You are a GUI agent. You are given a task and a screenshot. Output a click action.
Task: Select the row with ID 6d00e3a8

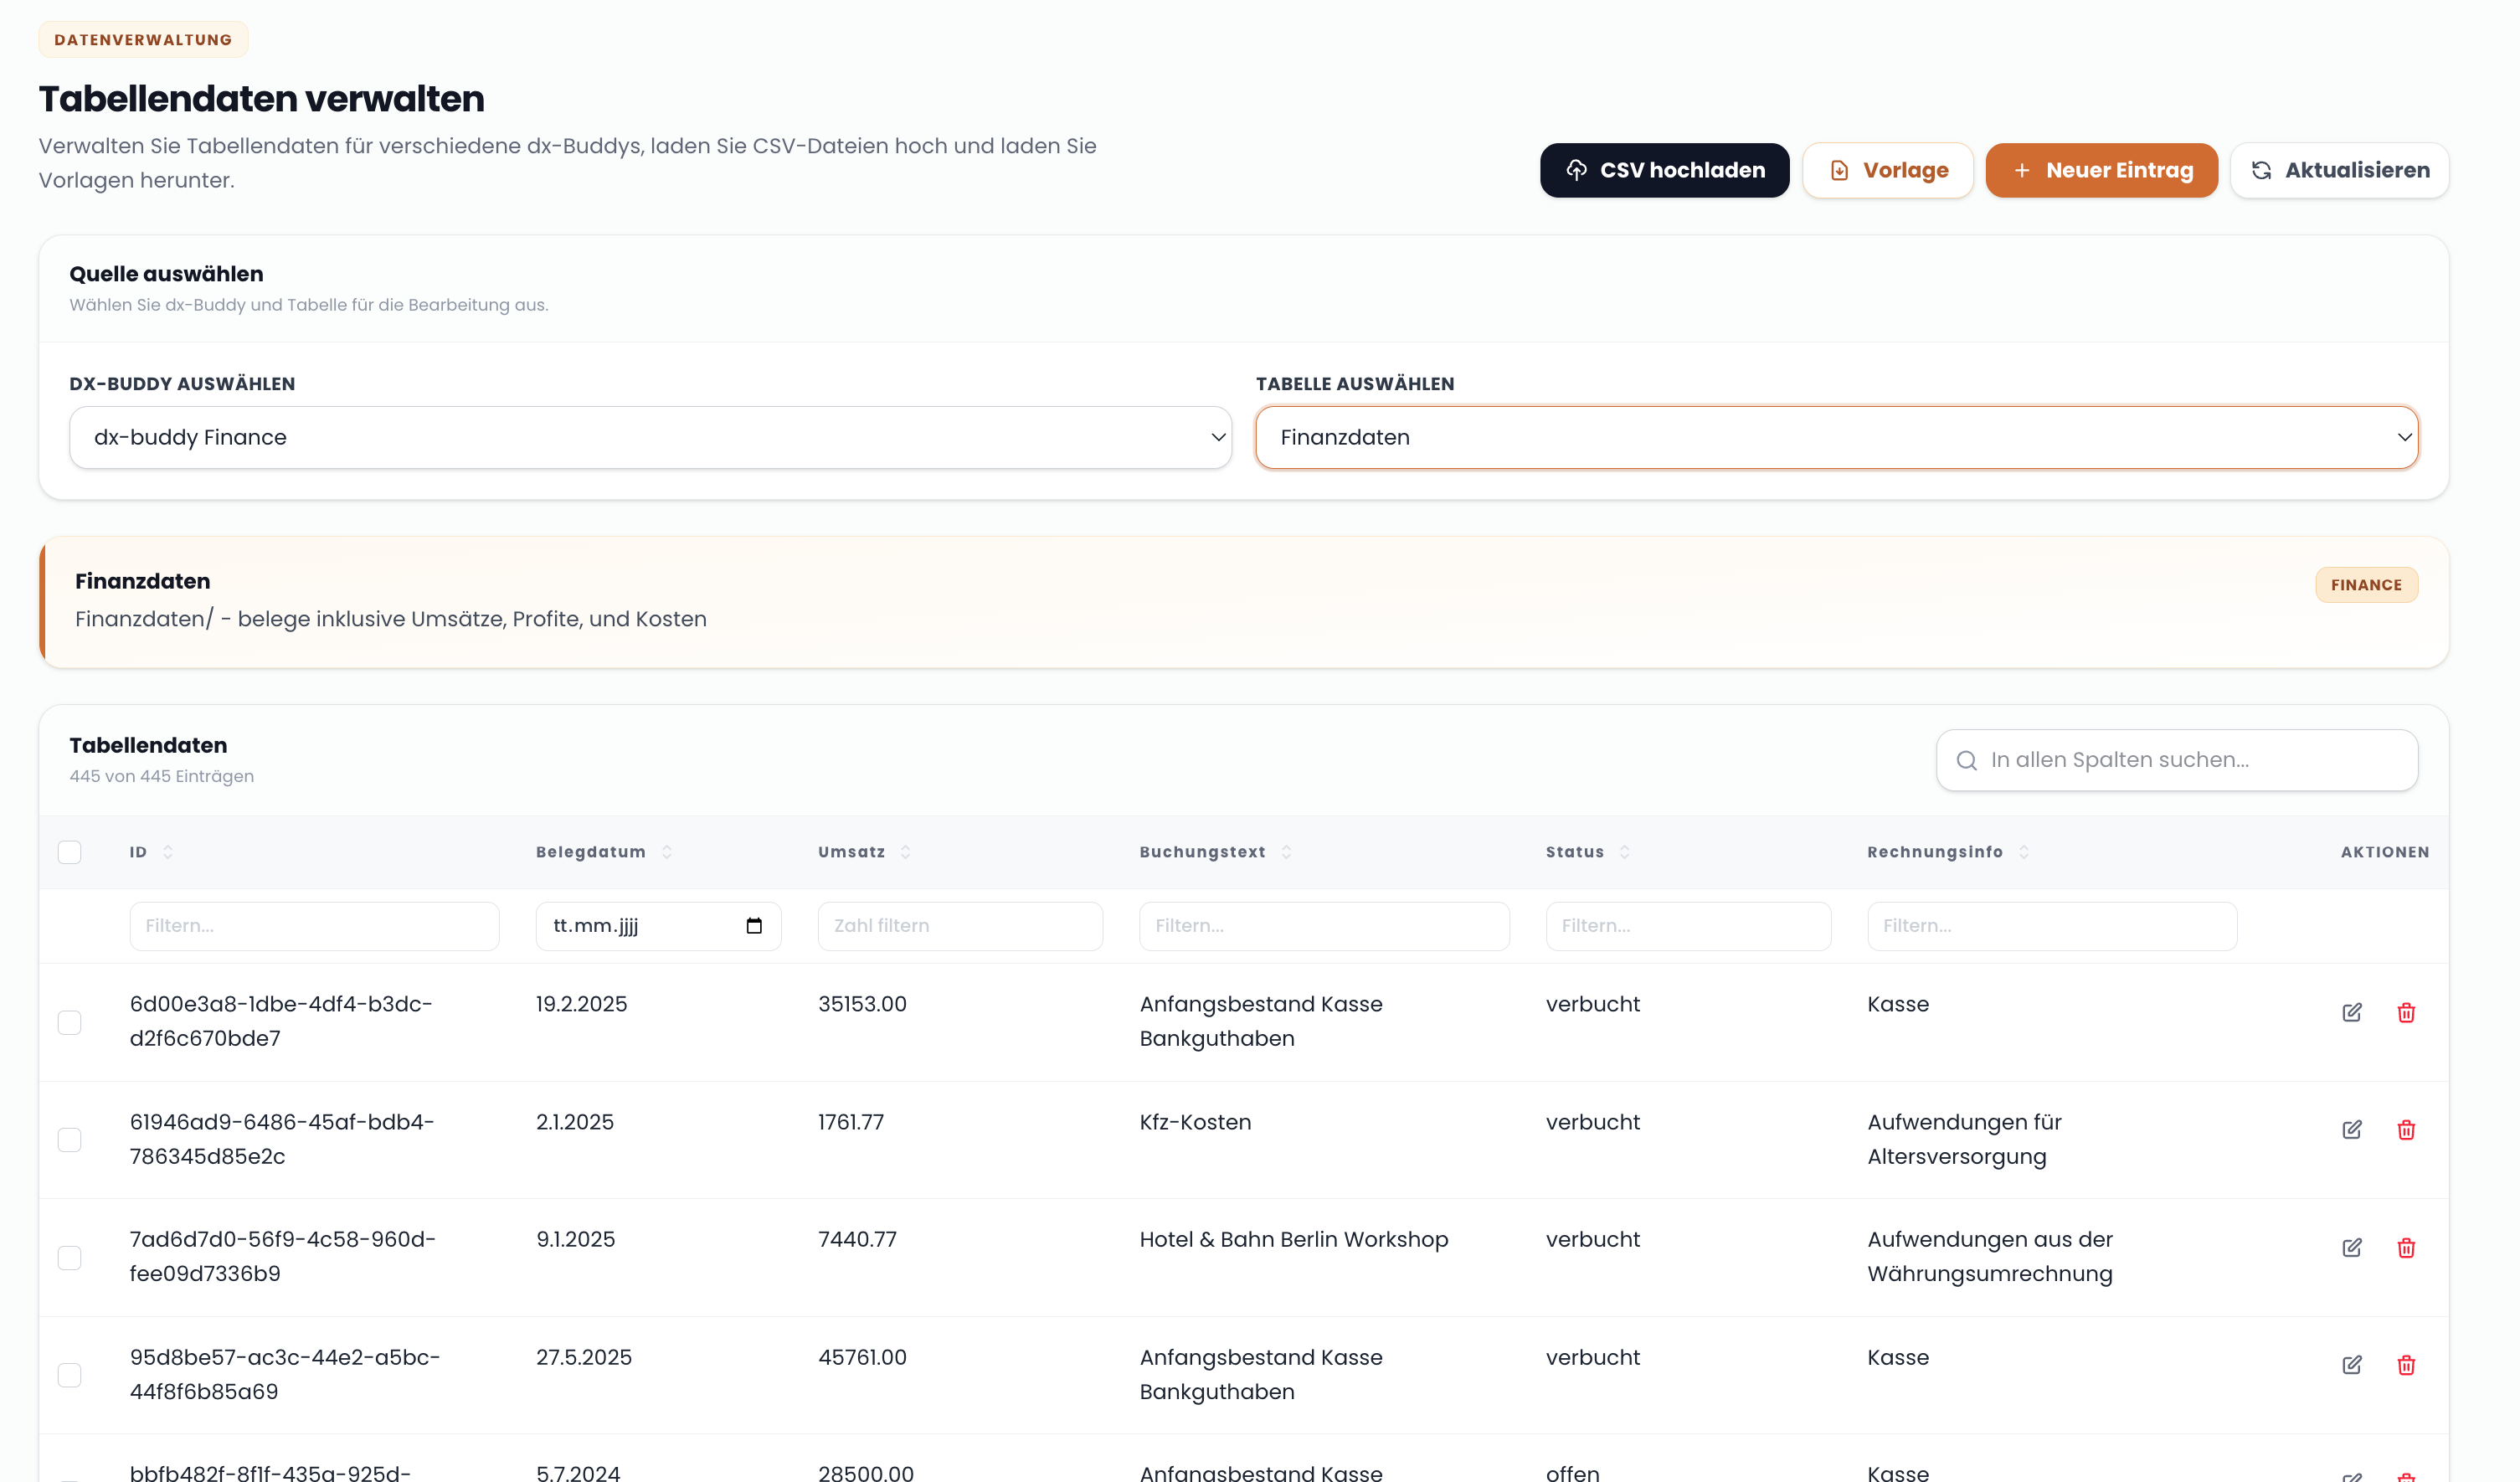pos(69,1022)
